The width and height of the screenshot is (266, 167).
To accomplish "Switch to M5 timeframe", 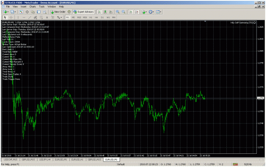I will [73, 17].
